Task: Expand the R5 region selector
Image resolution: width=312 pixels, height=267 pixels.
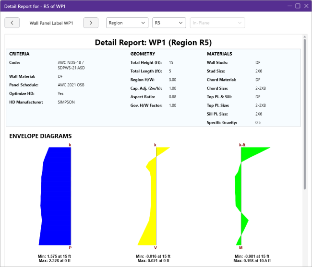Action: 168,23
